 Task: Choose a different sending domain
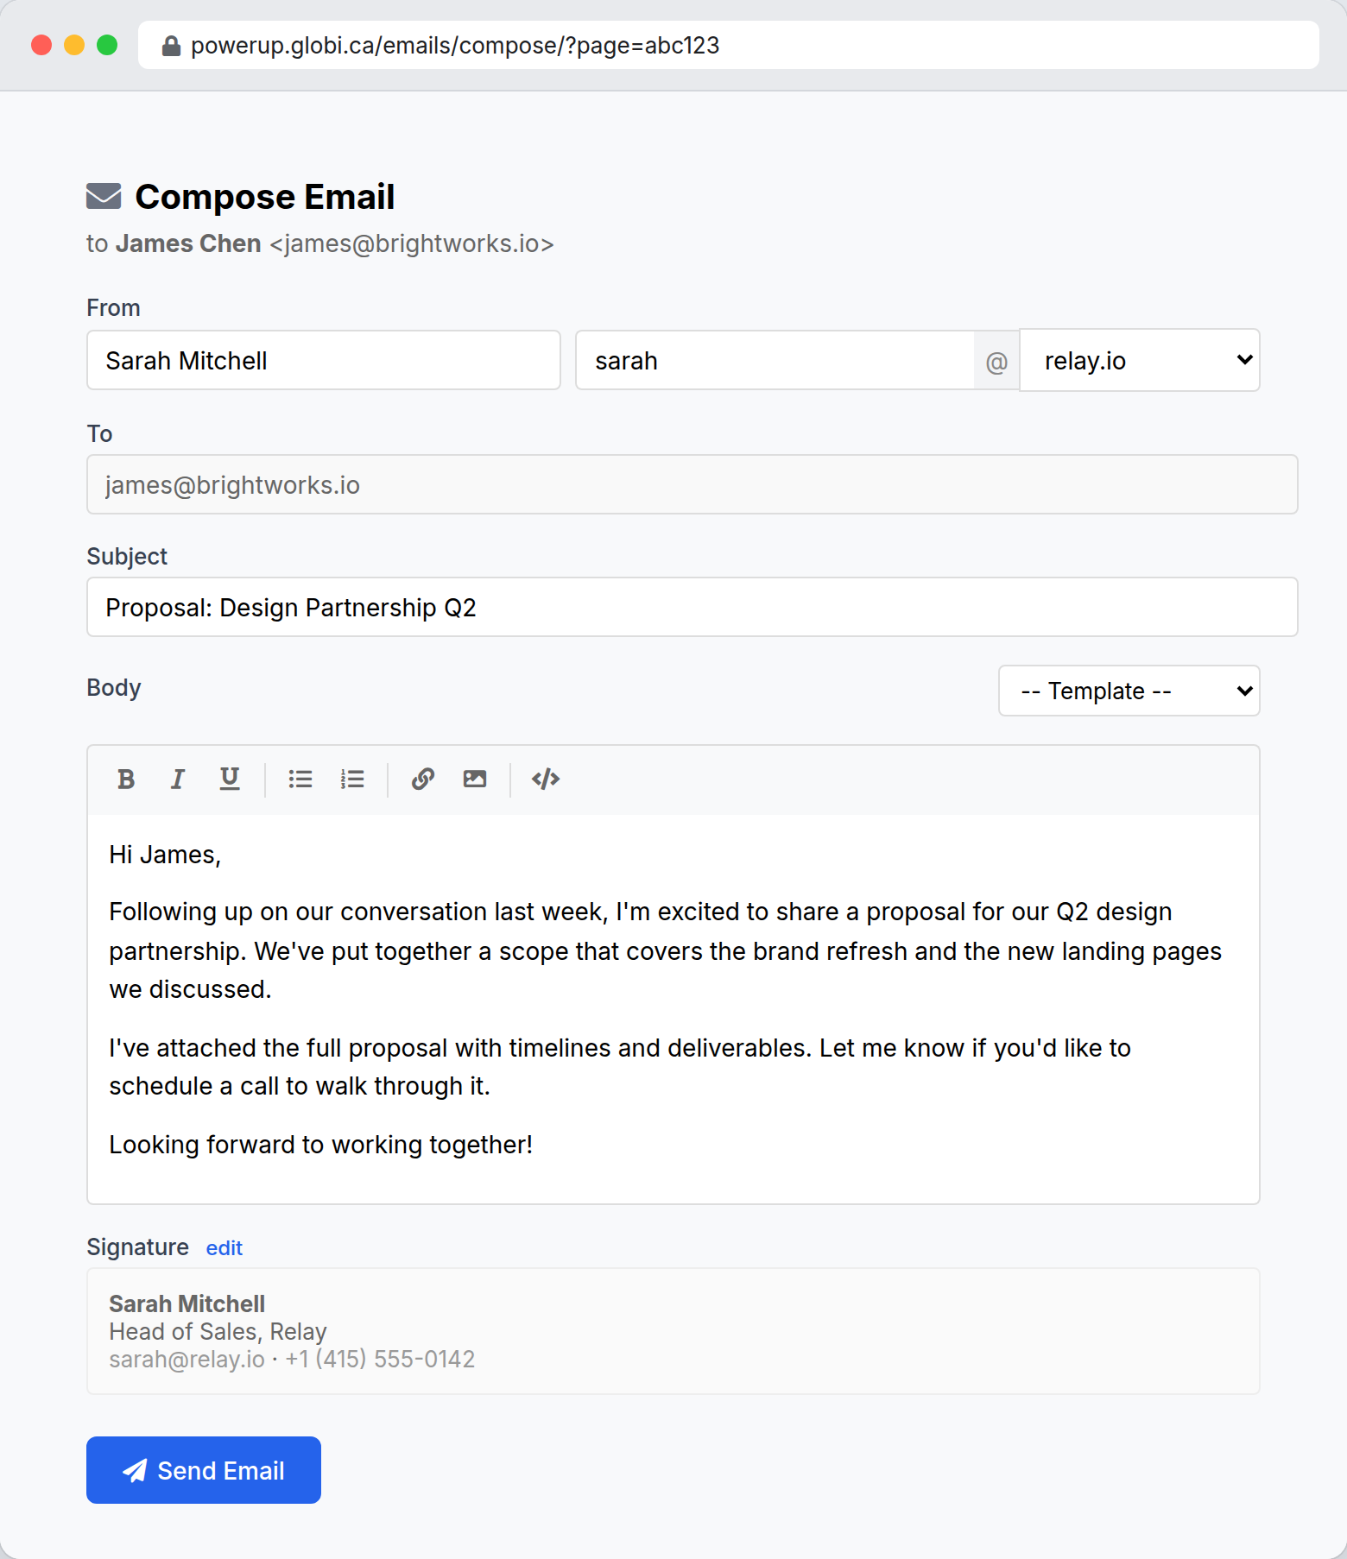tap(1140, 360)
